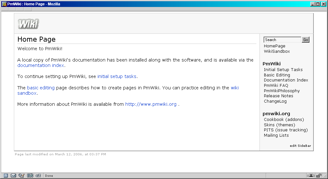Viewport: 328px width, 179px height.
Task: Close the Mozilla window
Action: click(x=323, y=4)
